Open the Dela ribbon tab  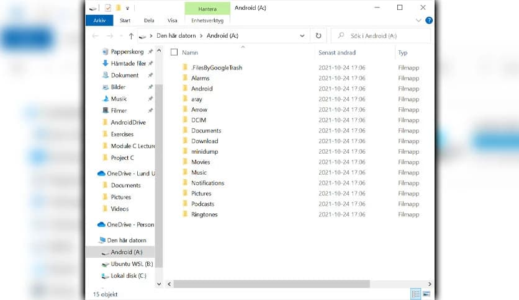(149, 20)
